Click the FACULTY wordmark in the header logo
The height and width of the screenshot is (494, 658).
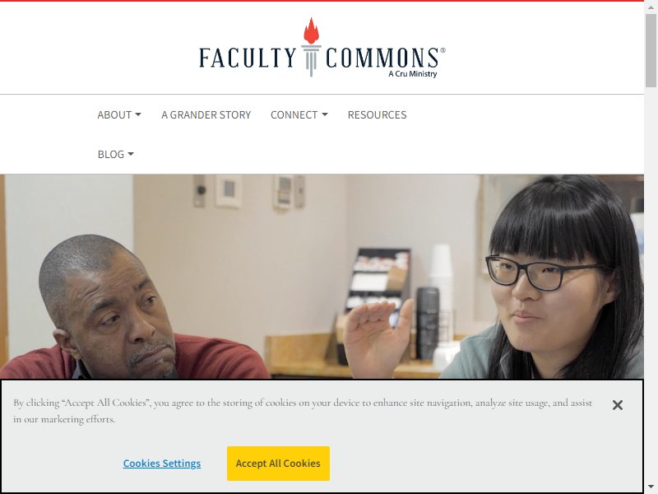click(248, 58)
